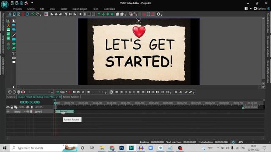Click the red camera snapshot icon
This screenshot has width=271, height=152.
tap(23, 92)
